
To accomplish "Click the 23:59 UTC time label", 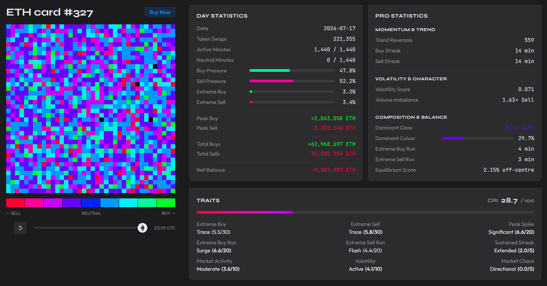I will [x=165, y=228].
